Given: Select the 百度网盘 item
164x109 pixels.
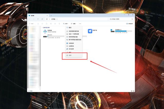Looking at the screenshot, I should [x=50, y=31].
